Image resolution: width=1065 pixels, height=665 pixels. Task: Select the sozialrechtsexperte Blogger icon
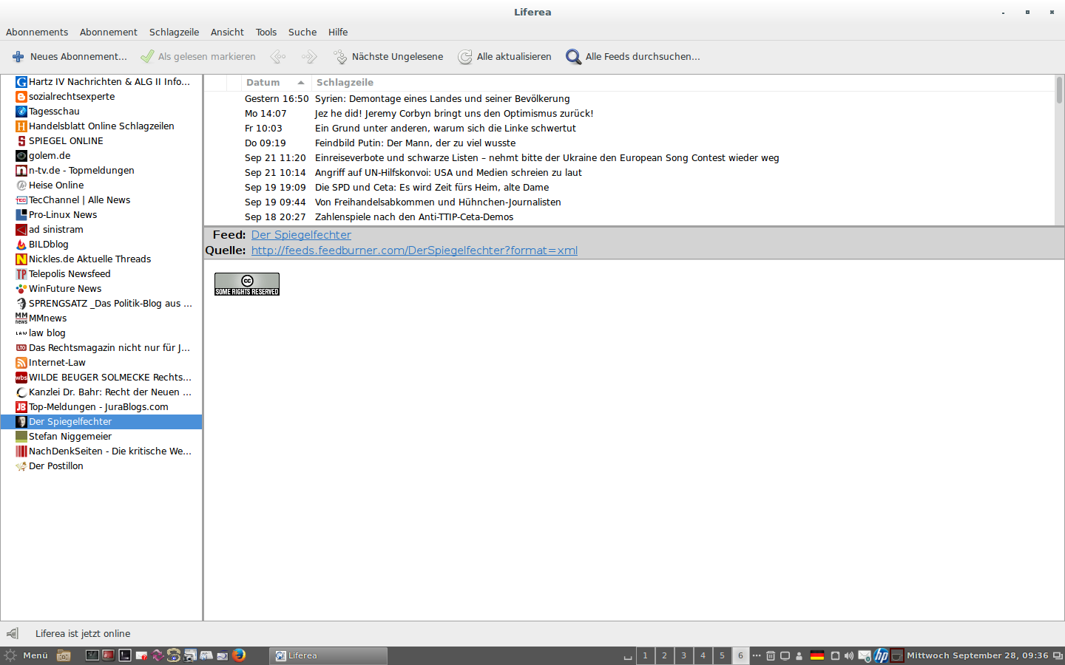21,97
